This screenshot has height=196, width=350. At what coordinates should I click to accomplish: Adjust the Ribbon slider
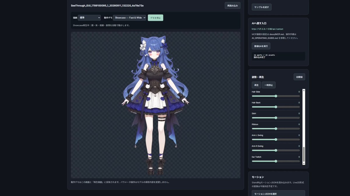click(276, 129)
